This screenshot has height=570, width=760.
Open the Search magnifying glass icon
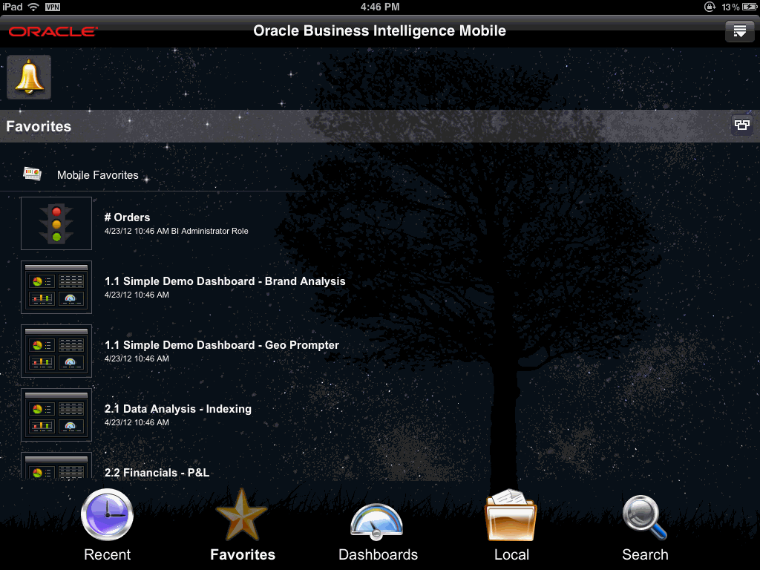coord(645,517)
